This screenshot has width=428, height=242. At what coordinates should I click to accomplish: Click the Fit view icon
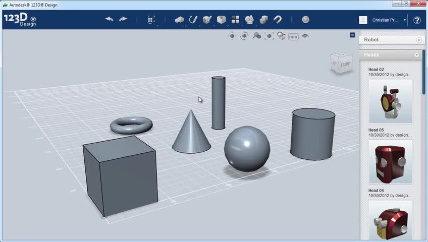coord(269,36)
